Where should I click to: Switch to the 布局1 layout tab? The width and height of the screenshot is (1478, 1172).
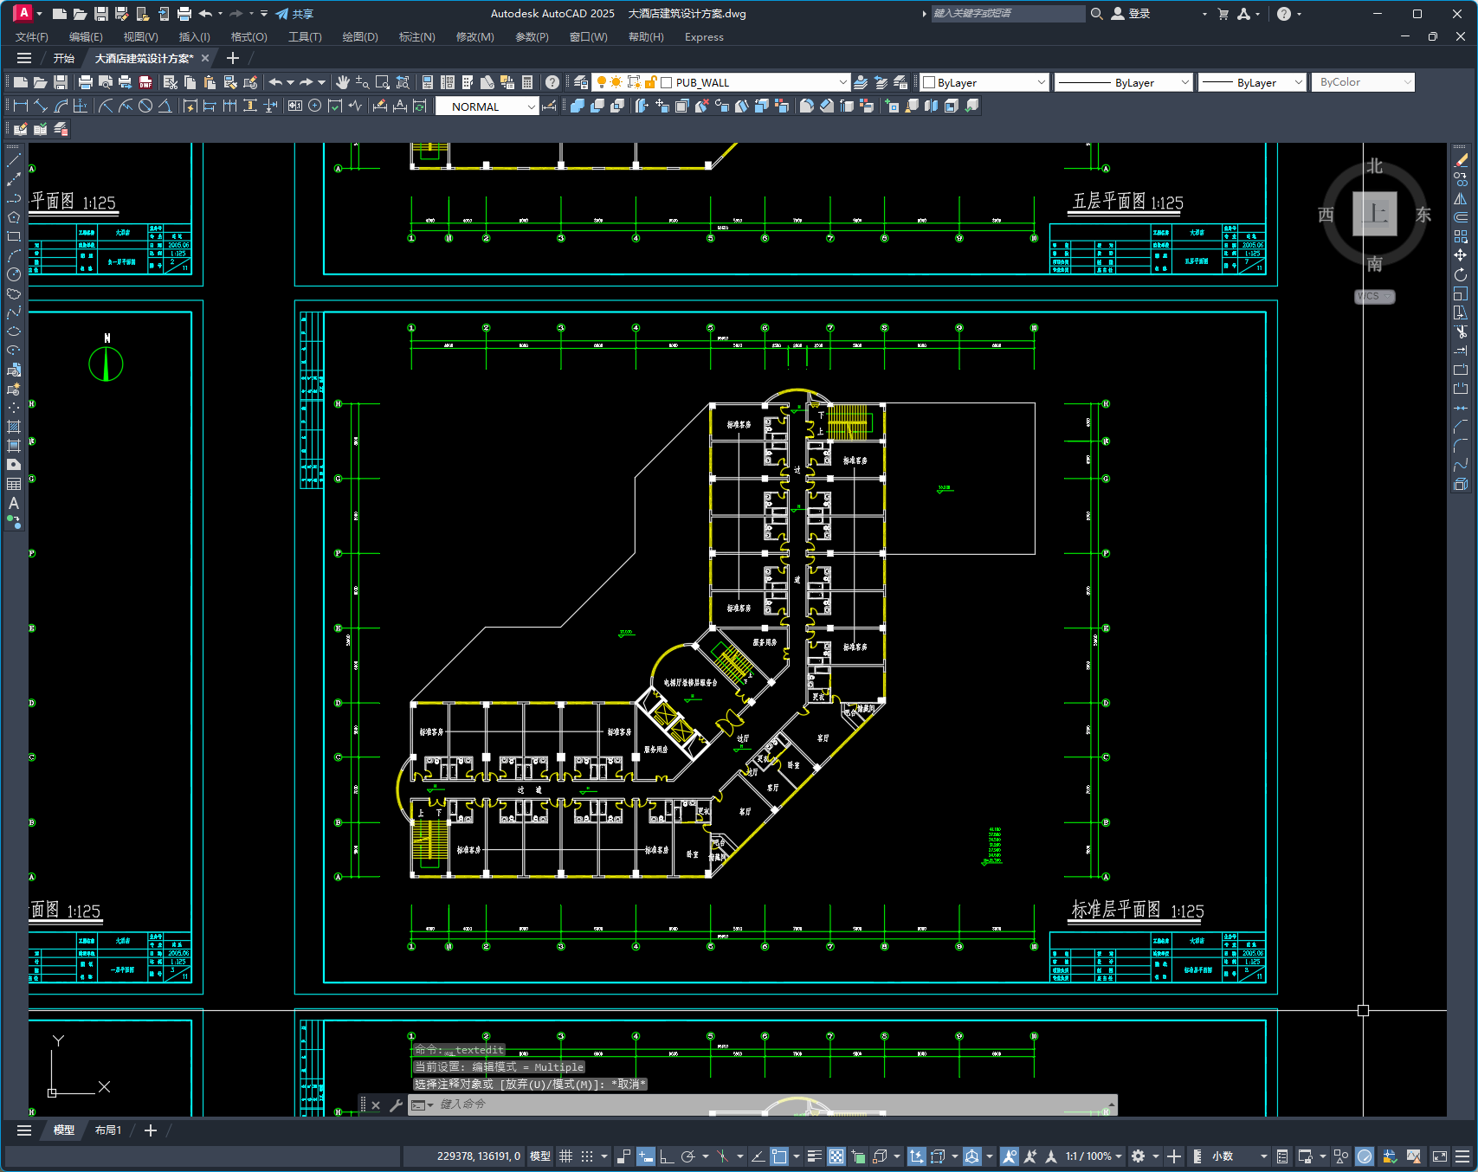[108, 1130]
